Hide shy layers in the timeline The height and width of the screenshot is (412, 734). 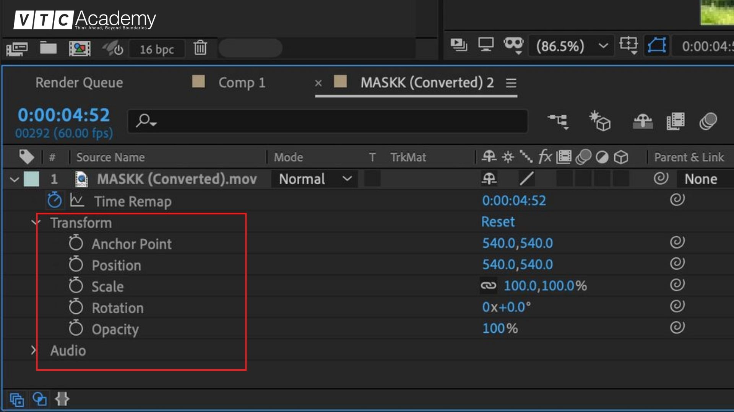pyautogui.click(x=643, y=121)
